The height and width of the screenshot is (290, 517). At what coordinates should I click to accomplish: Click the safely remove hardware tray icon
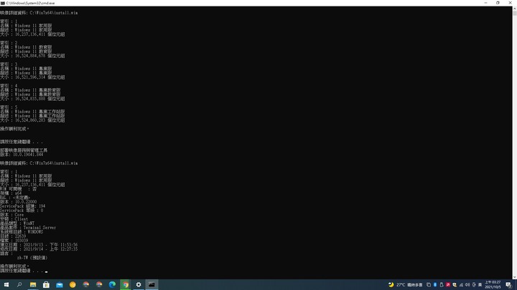click(x=442, y=285)
